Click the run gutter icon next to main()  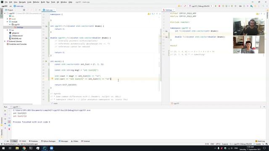pyautogui.click(x=46, y=61)
